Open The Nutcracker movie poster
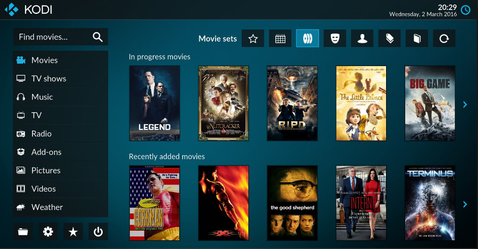This screenshot has height=249, width=478. (x=223, y=104)
